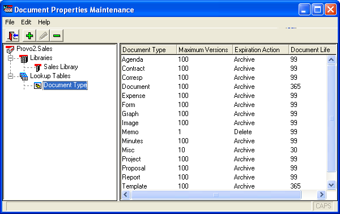Collapse the Lookup Tables tree node
Viewport: 340px width, 214px height.
(x=10, y=76)
